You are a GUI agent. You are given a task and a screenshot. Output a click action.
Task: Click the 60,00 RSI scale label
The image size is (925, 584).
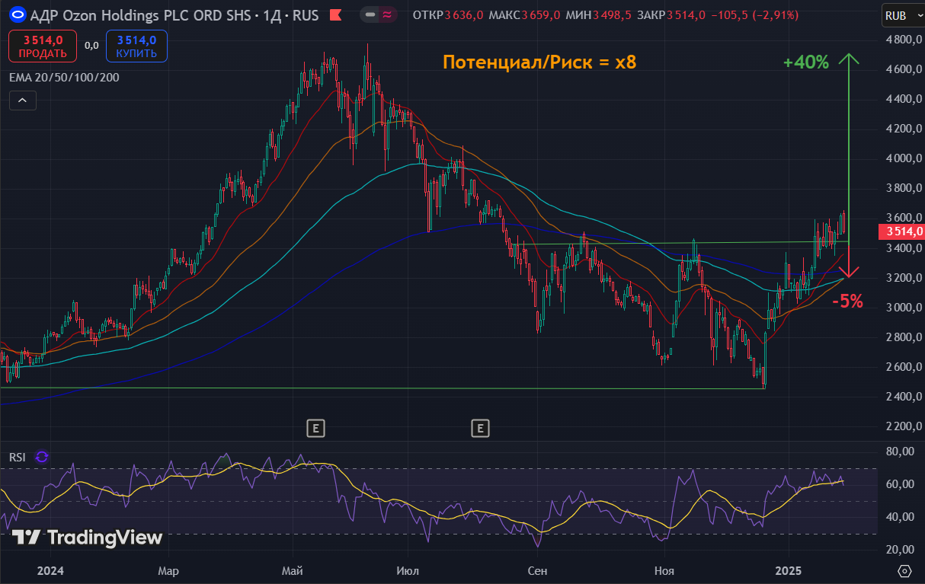tap(900, 484)
